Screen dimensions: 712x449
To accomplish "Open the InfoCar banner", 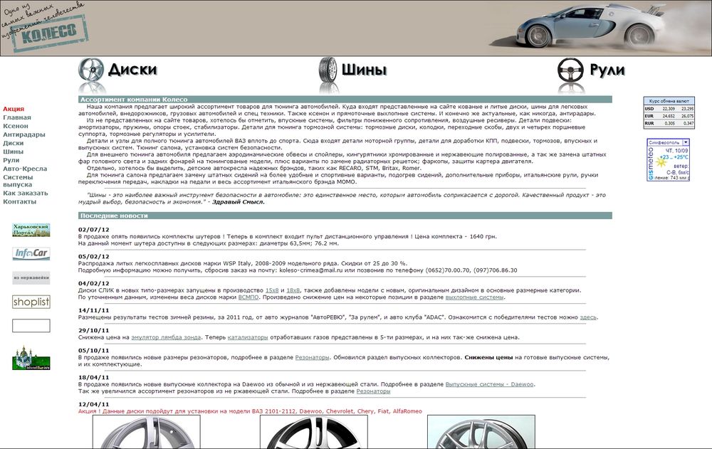I will click(31, 253).
